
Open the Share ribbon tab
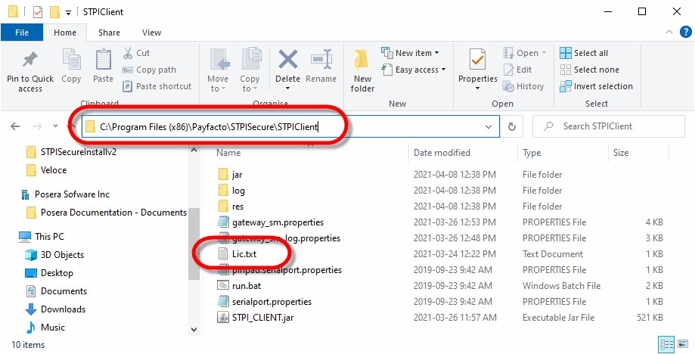[x=109, y=33]
